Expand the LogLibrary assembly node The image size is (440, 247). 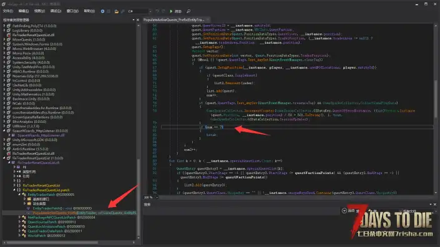pos(4,31)
